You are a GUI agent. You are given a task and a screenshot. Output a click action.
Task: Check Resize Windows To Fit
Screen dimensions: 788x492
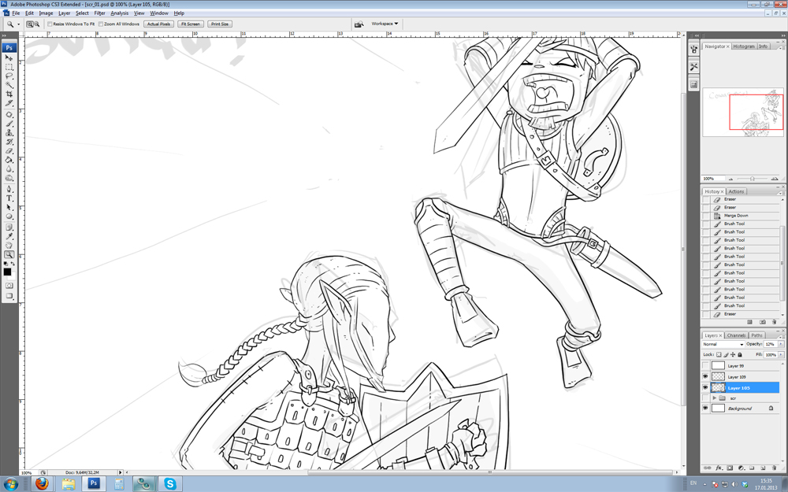(50, 24)
